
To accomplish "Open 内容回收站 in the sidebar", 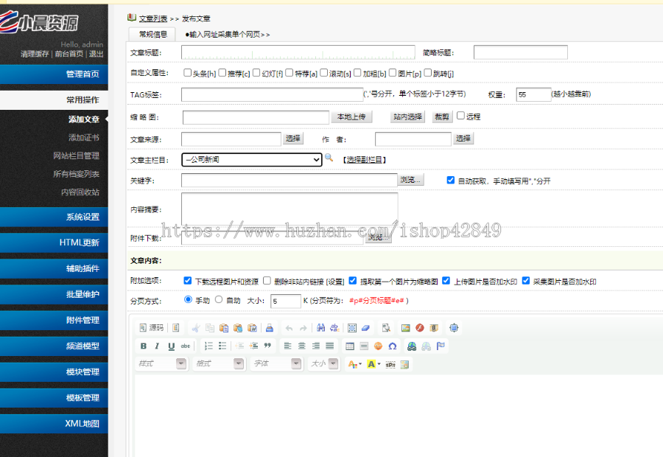I will point(80,192).
